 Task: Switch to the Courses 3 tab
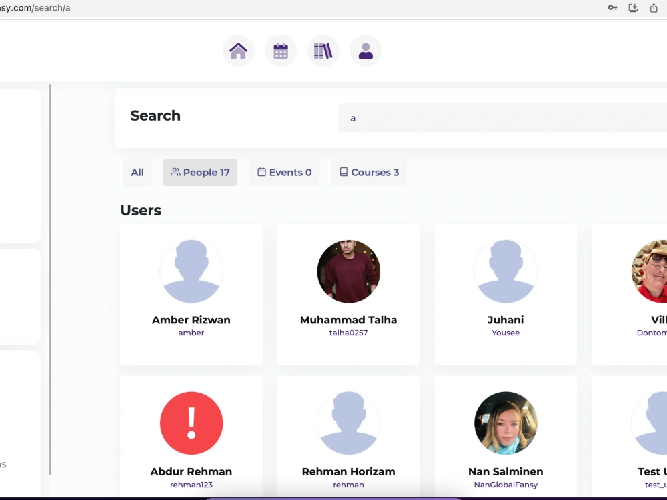(370, 172)
